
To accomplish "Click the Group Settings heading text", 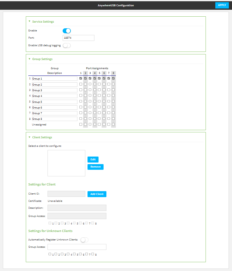I will 42,59.
